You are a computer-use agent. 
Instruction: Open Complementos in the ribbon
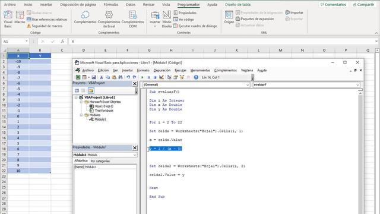click(85, 17)
